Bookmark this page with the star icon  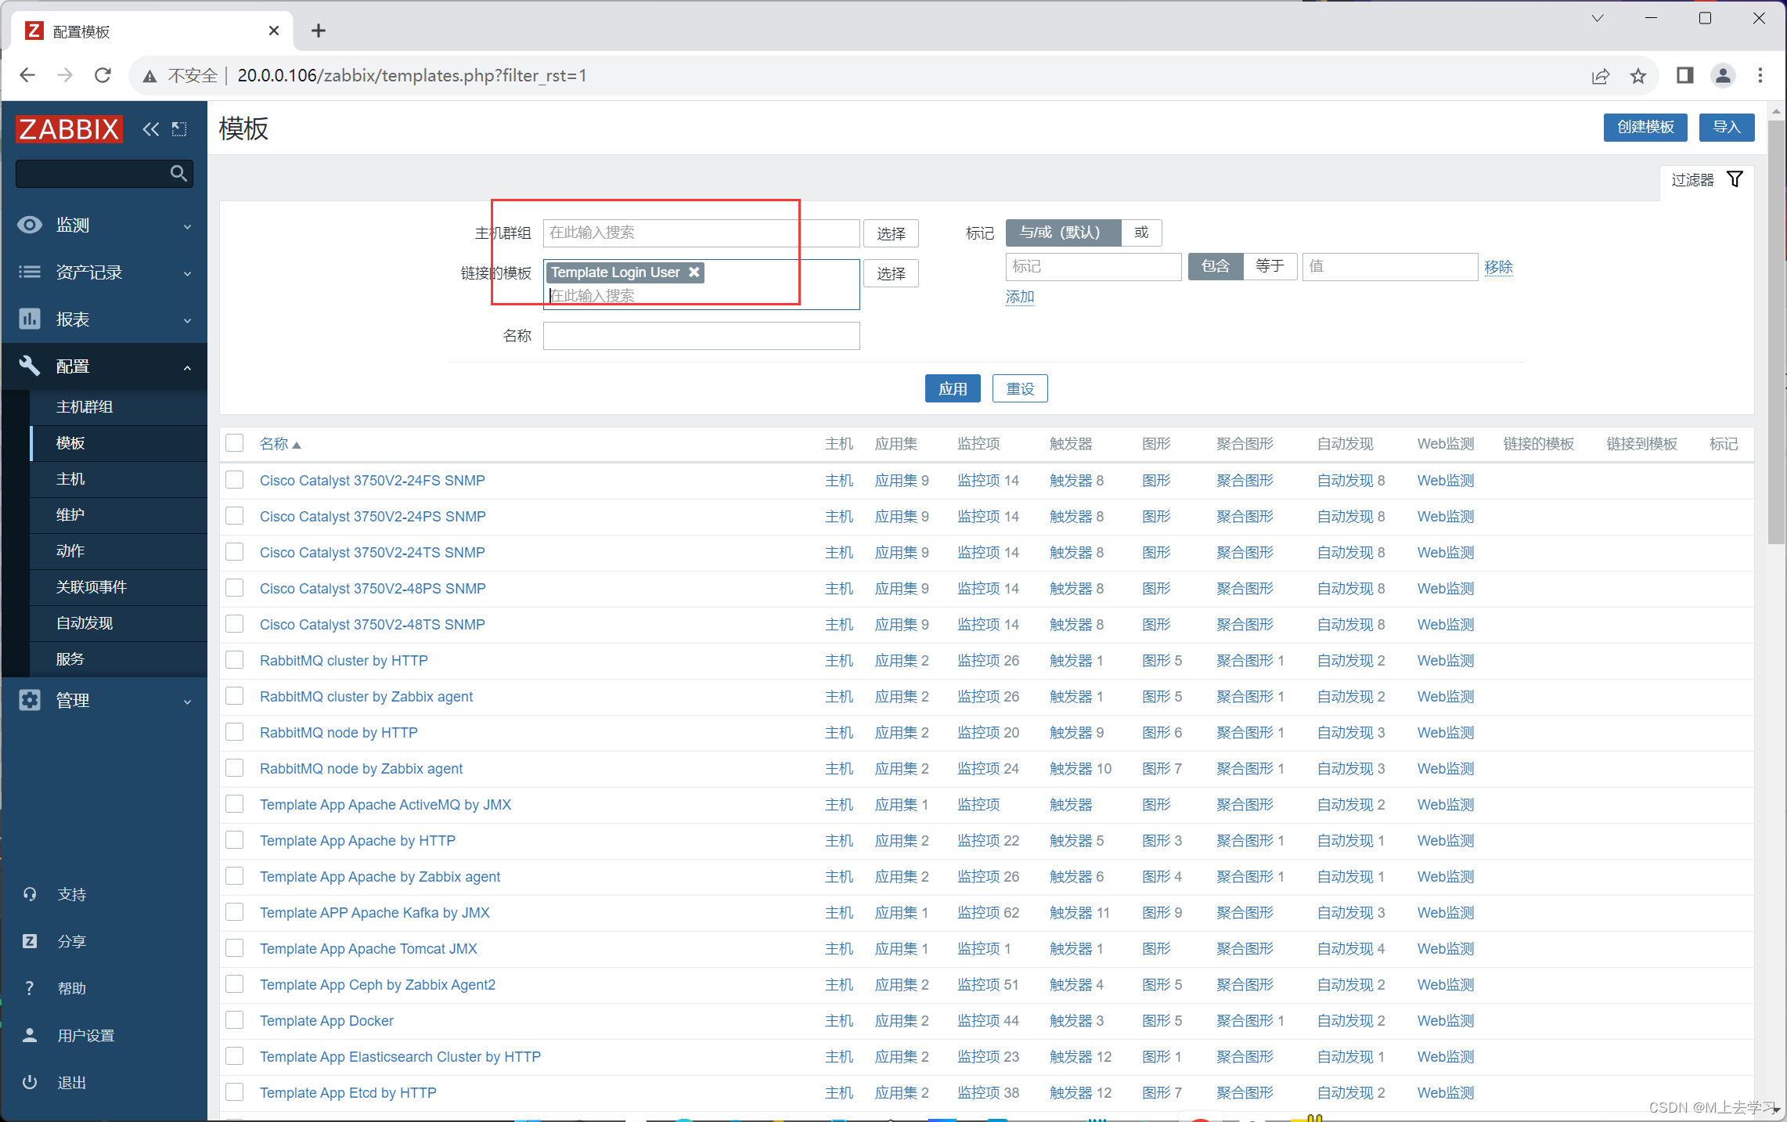click(1638, 75)
